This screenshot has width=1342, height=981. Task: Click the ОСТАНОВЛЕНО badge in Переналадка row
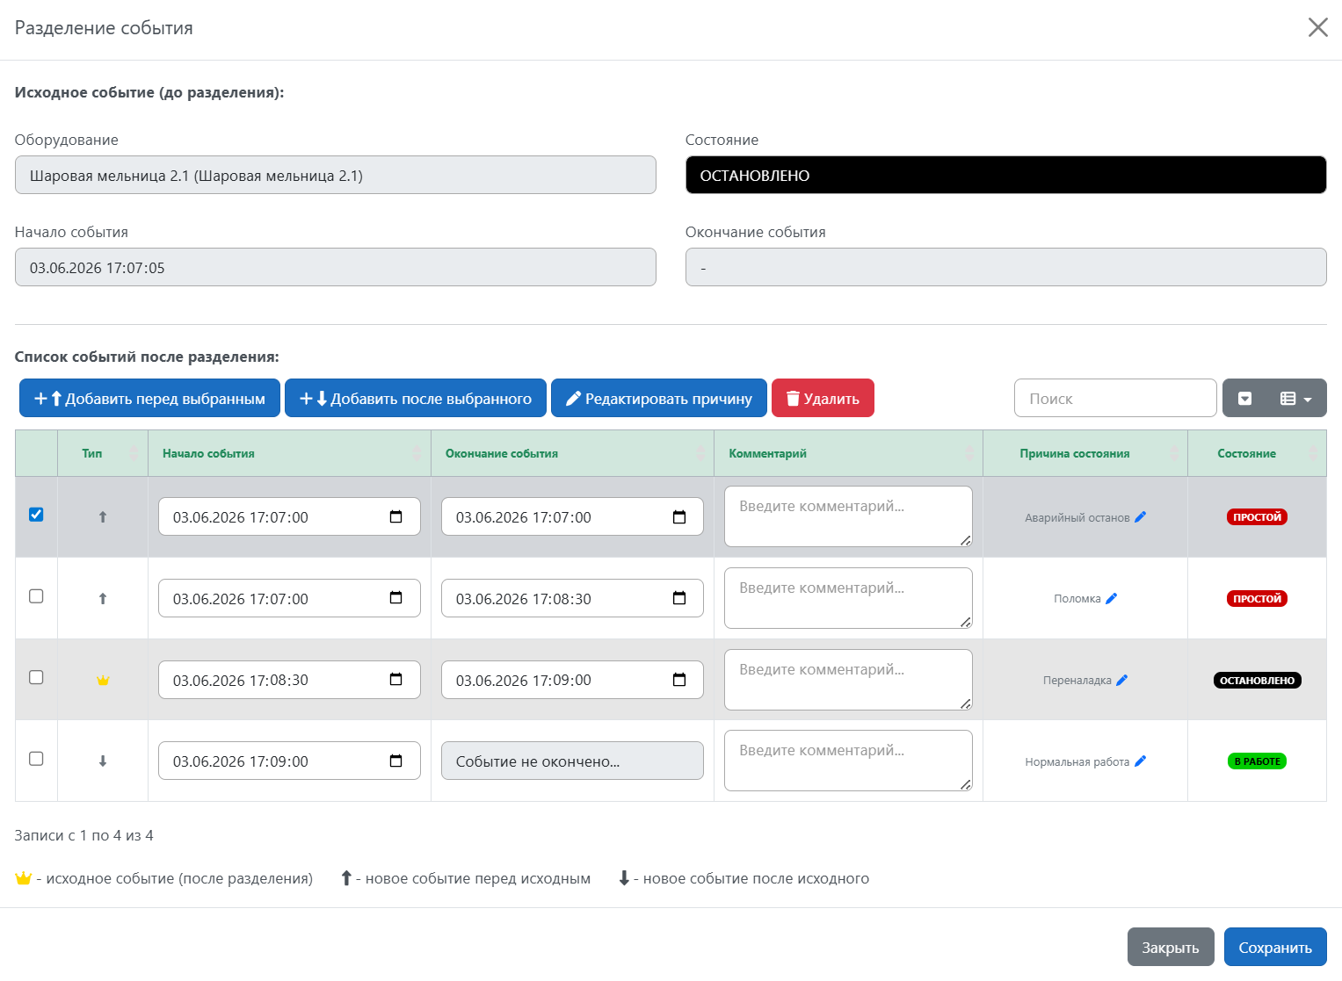click(1257, 681)
